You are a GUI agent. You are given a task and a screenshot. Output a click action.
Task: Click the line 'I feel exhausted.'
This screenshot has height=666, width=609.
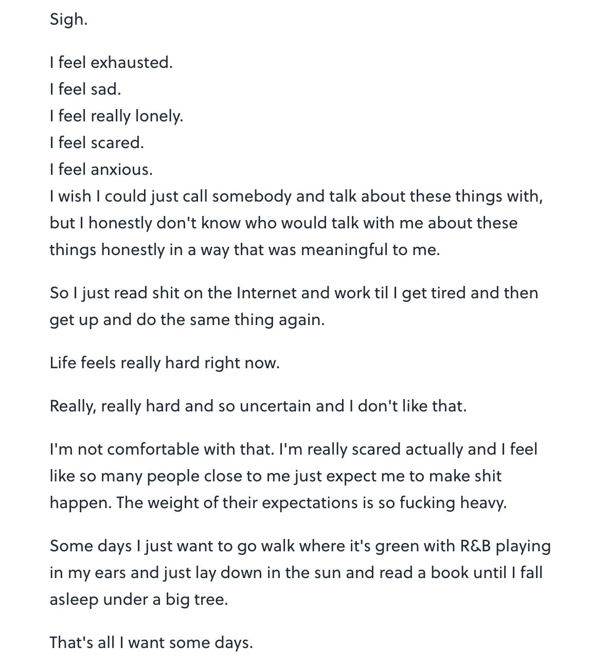[111, 63]
